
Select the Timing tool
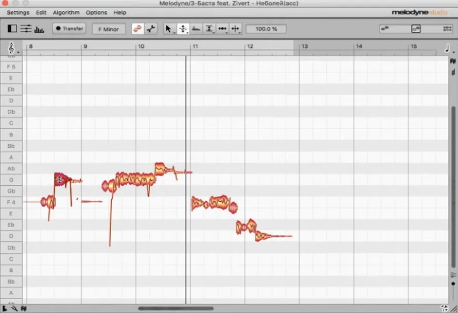pos(222,29)
